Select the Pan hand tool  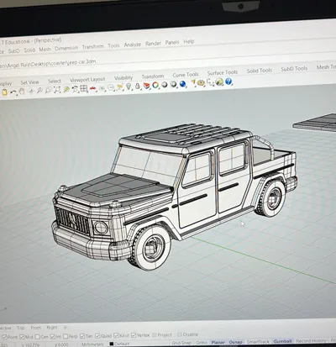22,92
